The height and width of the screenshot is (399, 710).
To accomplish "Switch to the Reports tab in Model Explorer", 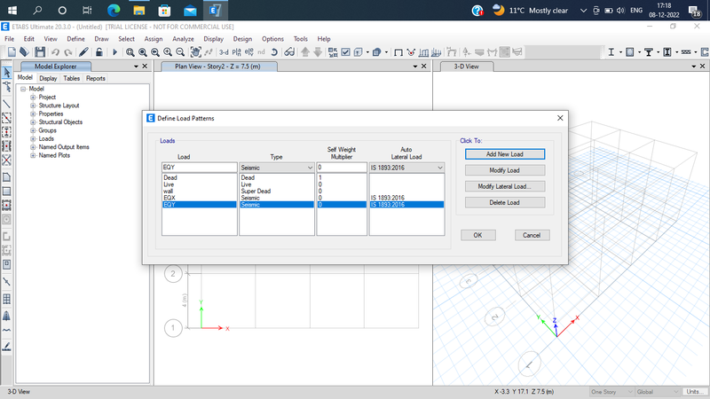I will coord(96,78).
